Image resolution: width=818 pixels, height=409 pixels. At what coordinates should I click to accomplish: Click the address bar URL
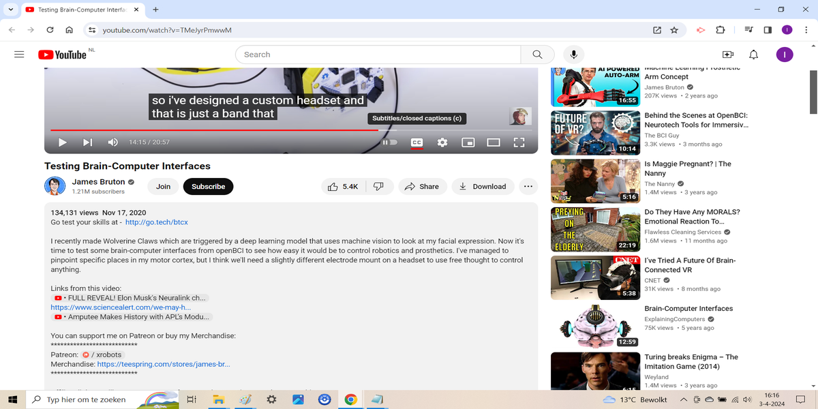167,30
